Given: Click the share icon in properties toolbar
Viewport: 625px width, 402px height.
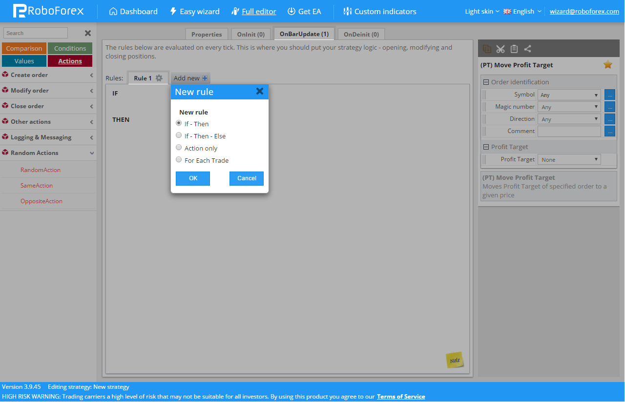Looking at the screenshot, I should click(x=528, y=49).
